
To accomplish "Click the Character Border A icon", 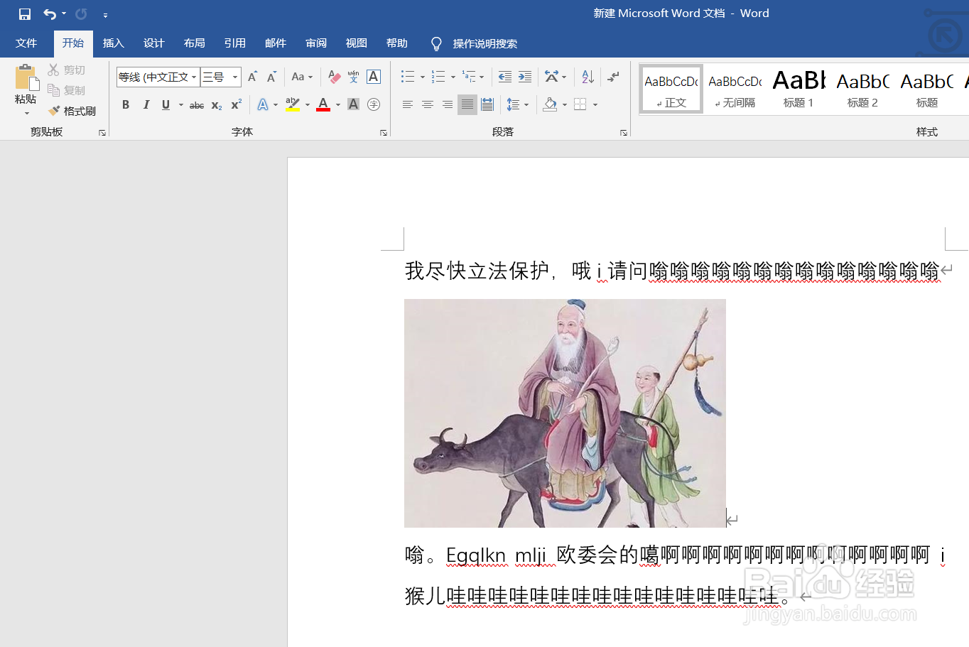I will click(374, 77).
